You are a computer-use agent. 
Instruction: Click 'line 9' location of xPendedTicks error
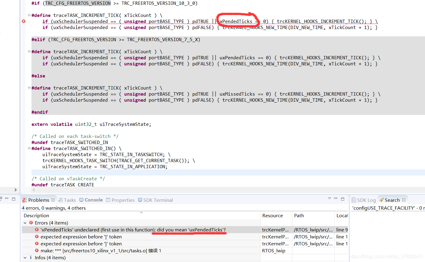click(x=342, y=230)
